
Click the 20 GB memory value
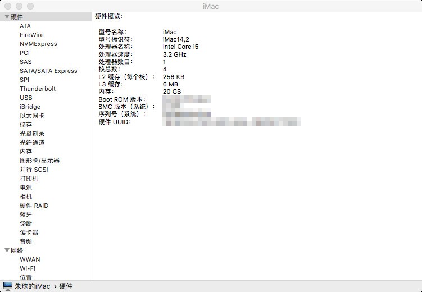pyautogui.click(x=172, y=92)
